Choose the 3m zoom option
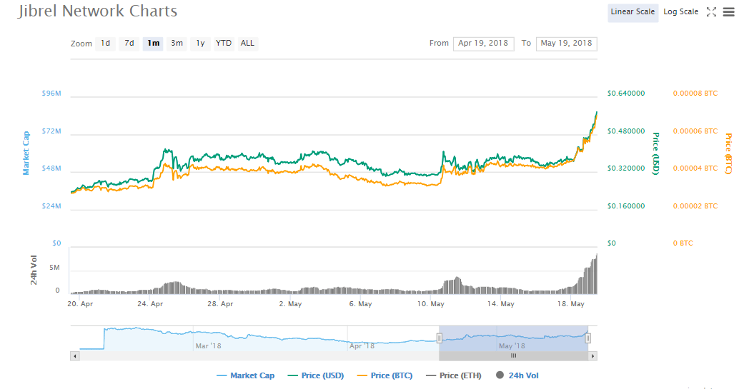The height and width of the screenshot is (389, 744). tap(177, 44)
